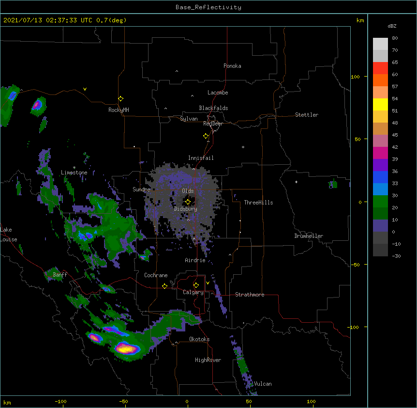Image resolution: width=417 pixels, height=408 pixels.
Task: Click the white asterisk marker east of Innisfail
Action: pyautogui.click(x=243, y=147)
